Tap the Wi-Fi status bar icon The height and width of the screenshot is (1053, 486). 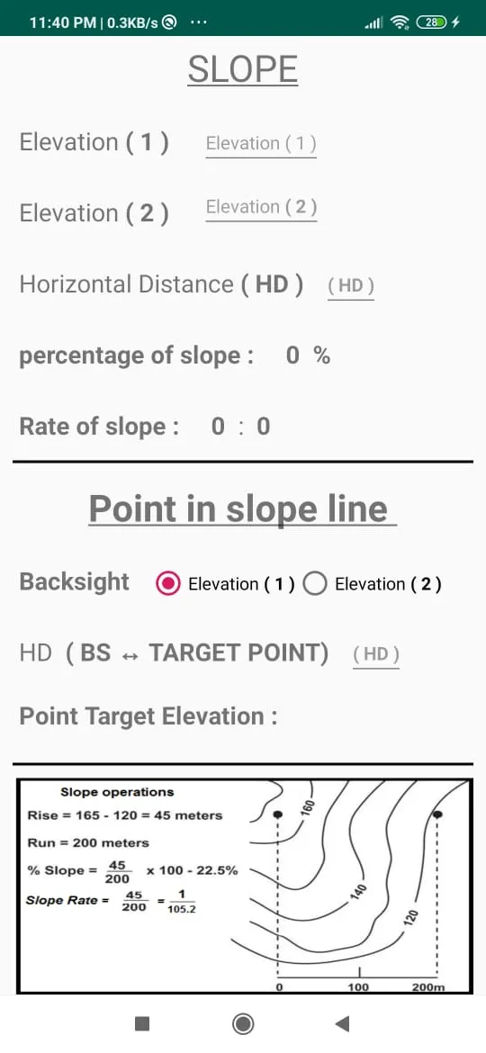click(x=400, y=22)
